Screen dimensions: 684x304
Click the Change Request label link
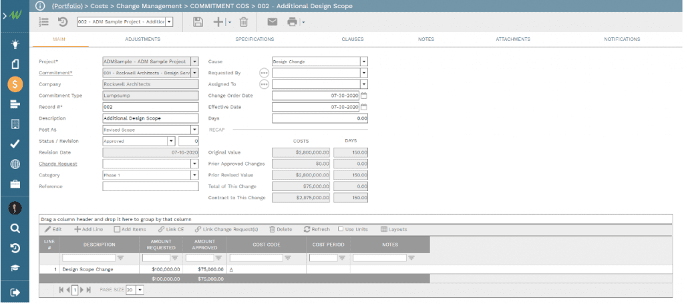click(58, 164)
